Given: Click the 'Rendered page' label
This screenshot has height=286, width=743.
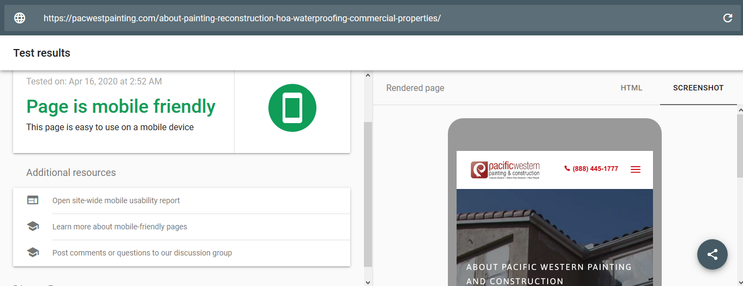Looking at the screenshot, I should tap(415, 88).
